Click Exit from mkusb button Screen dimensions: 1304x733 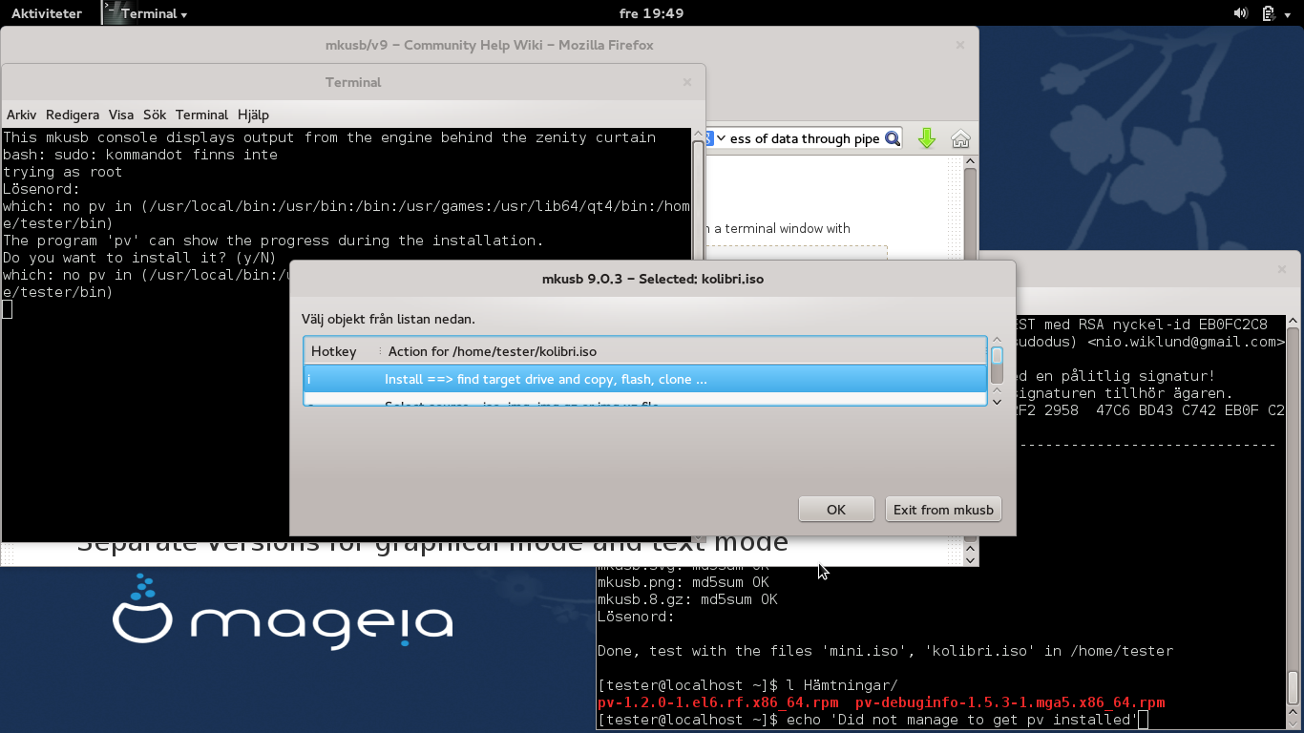click(x=943, y=510)
